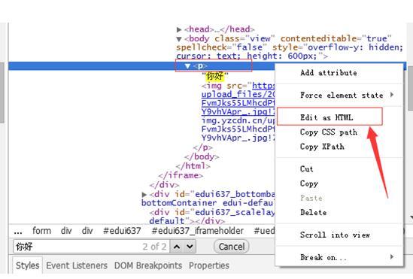The height and width of the screenshot is (279, 413).
Task: Go to next search result arrow
Action: pos(190,247)
